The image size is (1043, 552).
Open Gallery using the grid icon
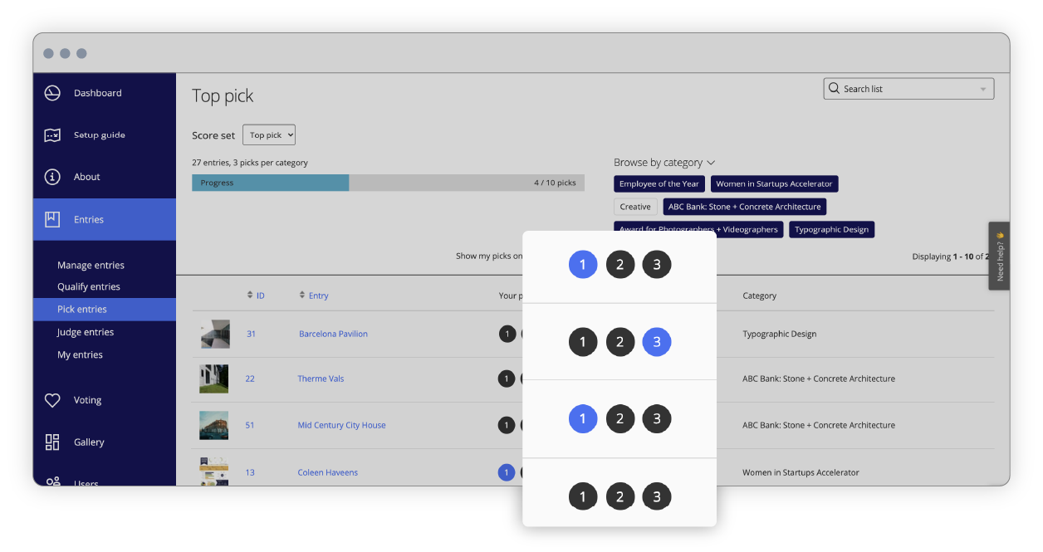[x=51, y=442]
